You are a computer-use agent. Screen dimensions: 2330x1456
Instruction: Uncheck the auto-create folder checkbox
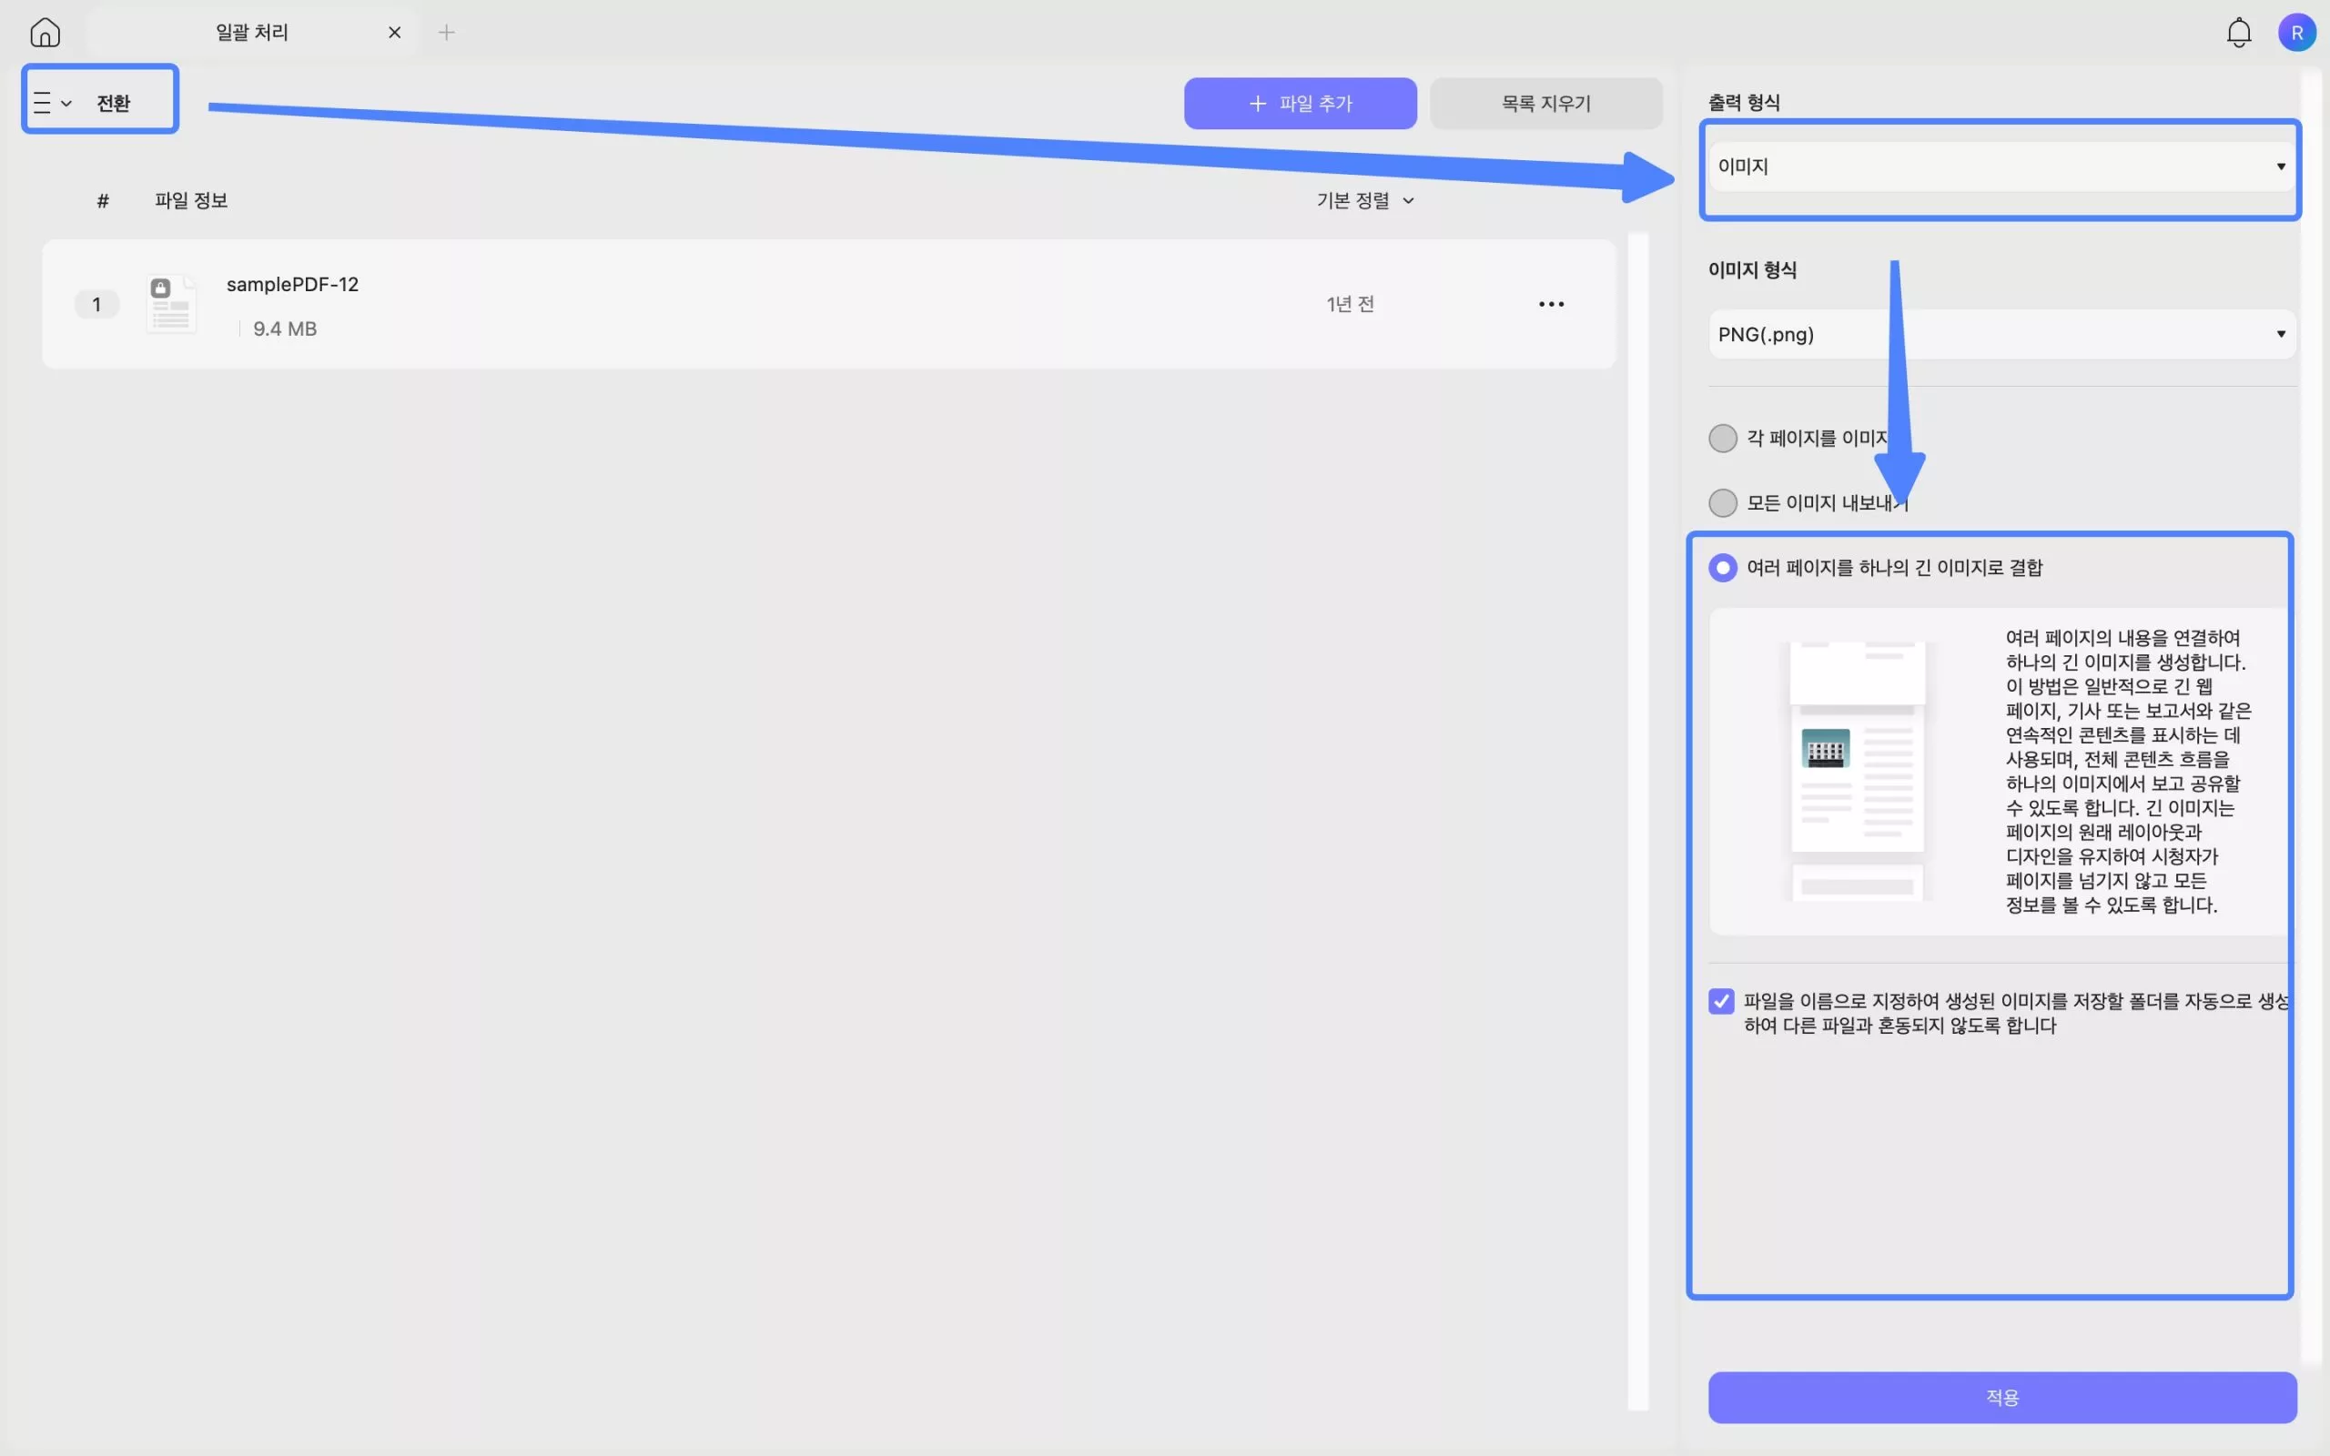click(x=1721, y=1002)
